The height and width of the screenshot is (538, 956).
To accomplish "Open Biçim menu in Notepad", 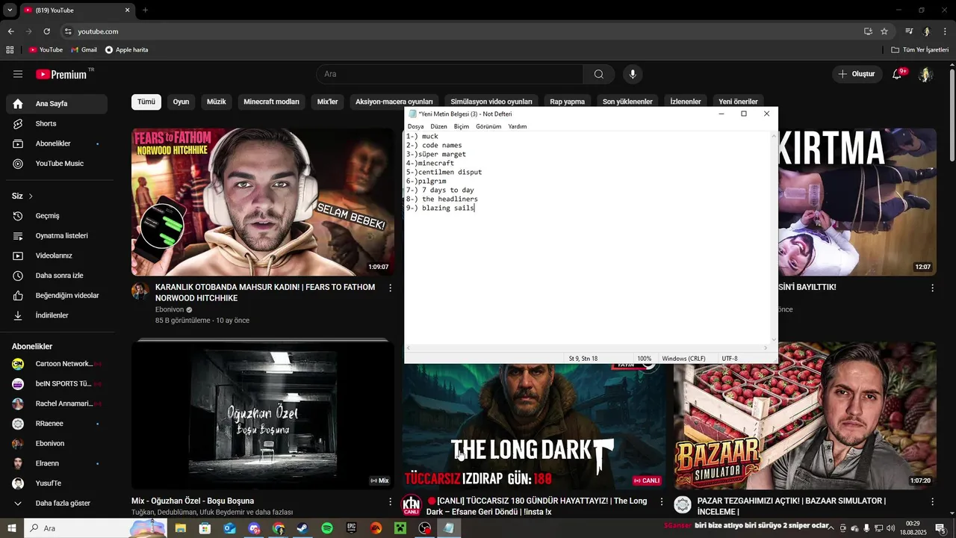I will [462, 126].
